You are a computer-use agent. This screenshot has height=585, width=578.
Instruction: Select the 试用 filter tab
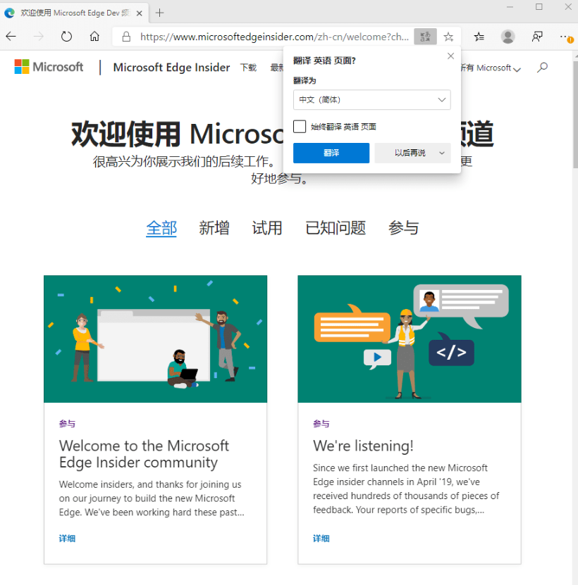(x=266, y=228)
